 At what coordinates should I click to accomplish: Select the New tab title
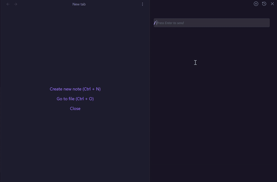point(79,4)
